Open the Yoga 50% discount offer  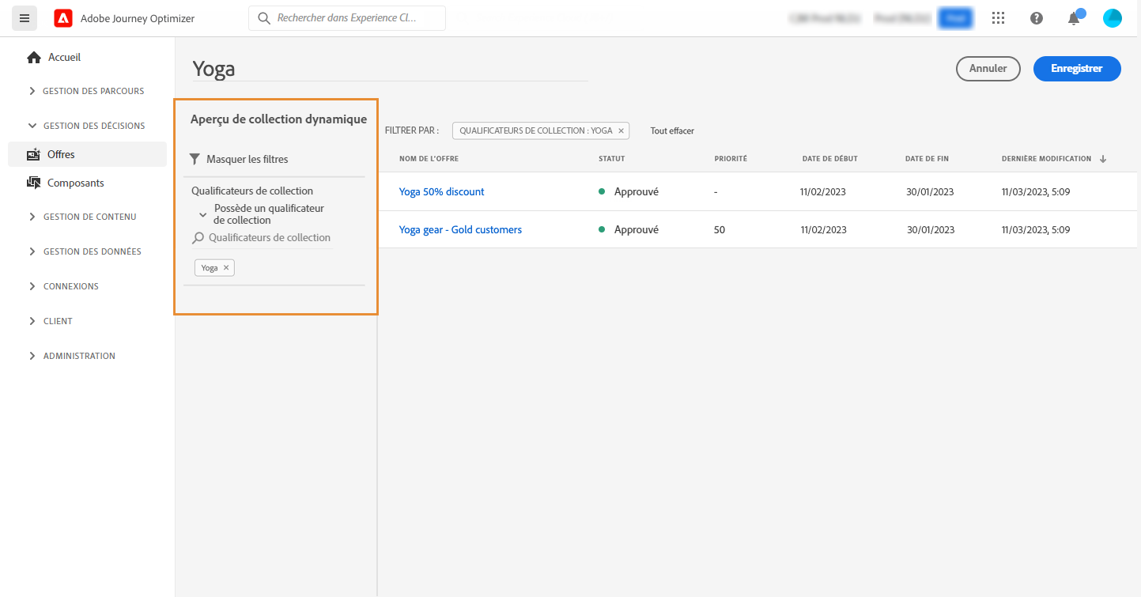click(441, 191)
